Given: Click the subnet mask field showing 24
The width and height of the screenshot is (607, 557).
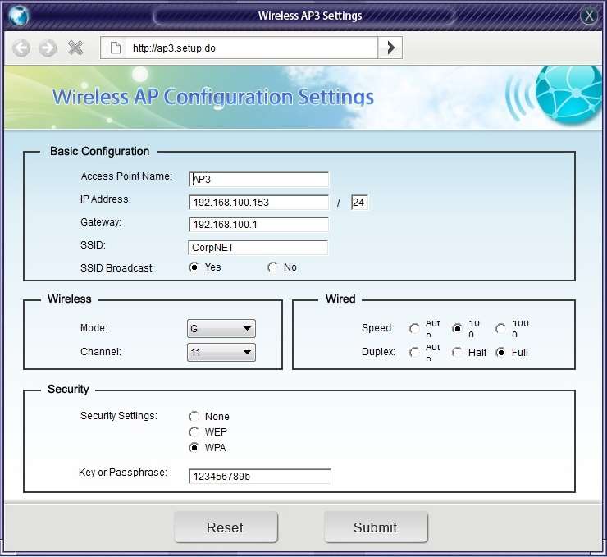Looking at the screenshot, I should click(x=359, y=202).
